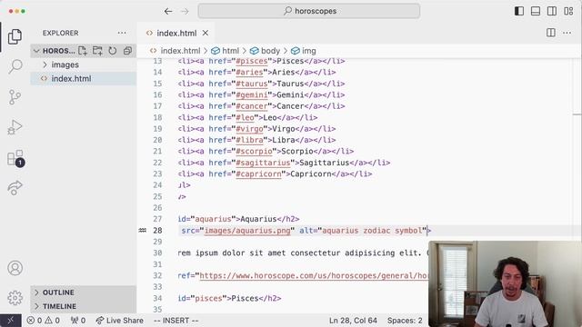Click the #pisces href link

coord(252,61)
